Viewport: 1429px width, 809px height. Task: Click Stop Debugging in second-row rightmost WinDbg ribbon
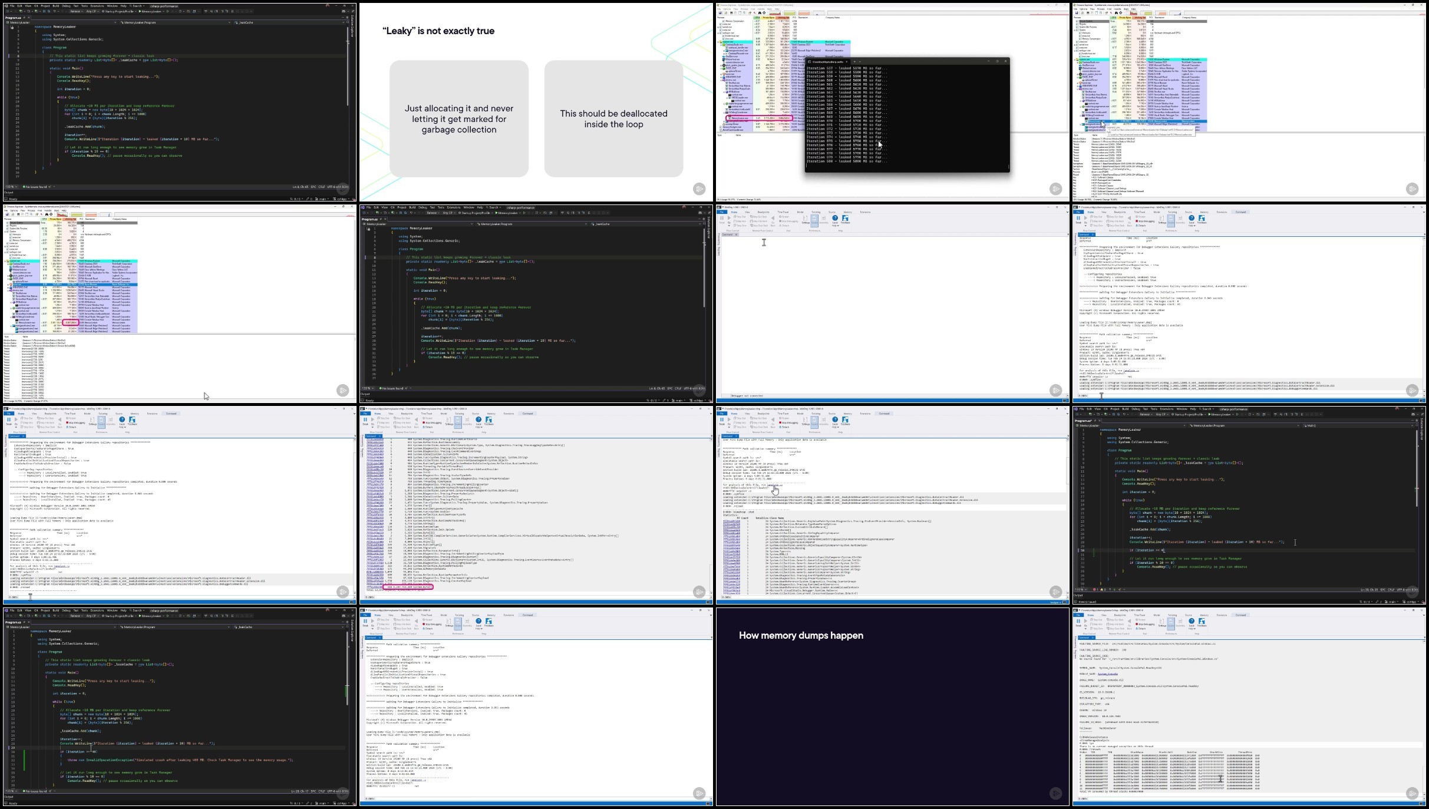click(1144, 221)
